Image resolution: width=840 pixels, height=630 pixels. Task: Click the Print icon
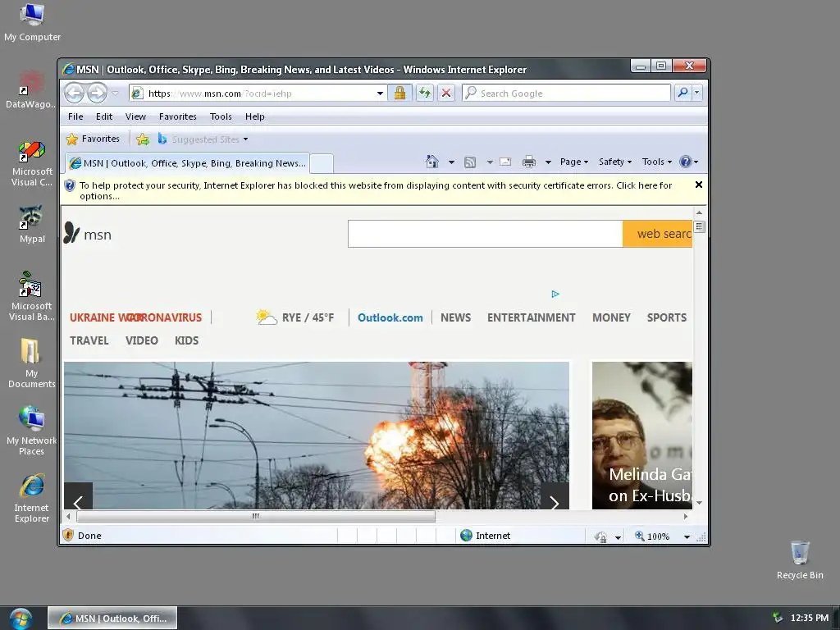click(529, 162)
